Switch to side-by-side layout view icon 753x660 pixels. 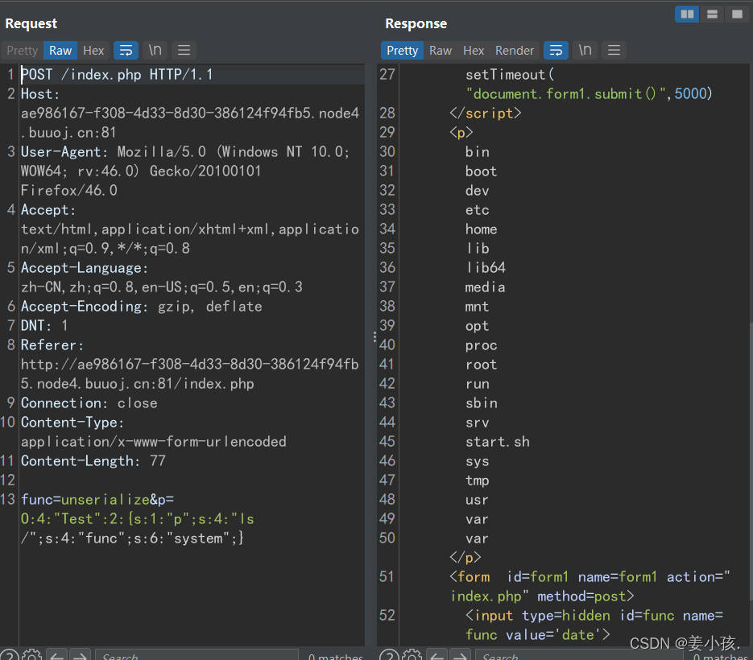pos(687,14)
